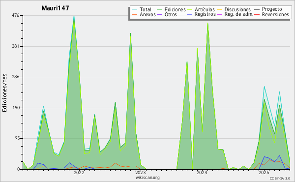Click the Registros legend label
Image resolution: width=295 pixels, height=182 pixels.
pyautogui.click(x=205, y=14)
